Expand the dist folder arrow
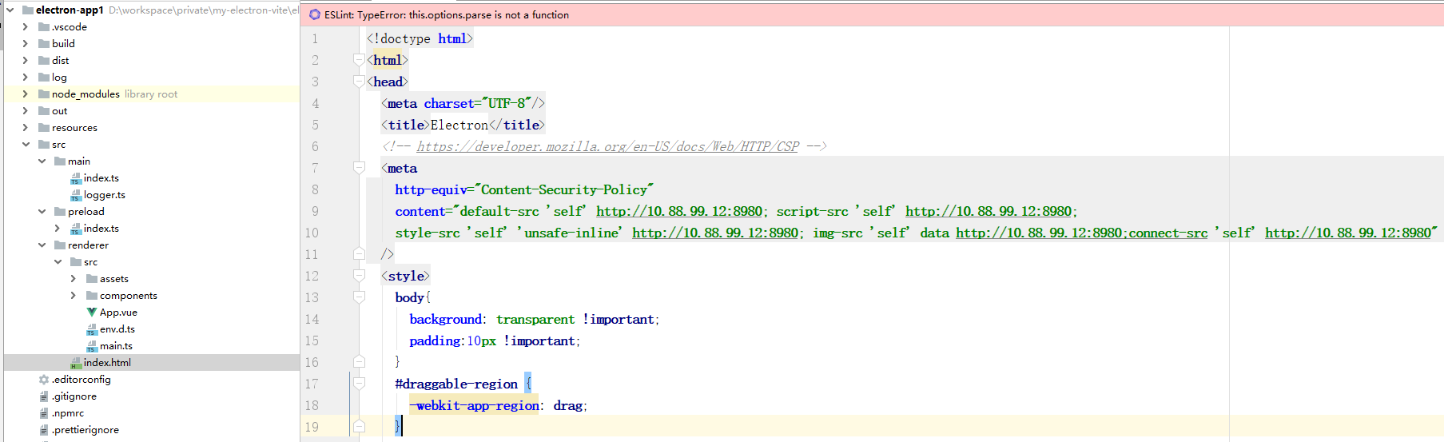 [x=26, y=61]
